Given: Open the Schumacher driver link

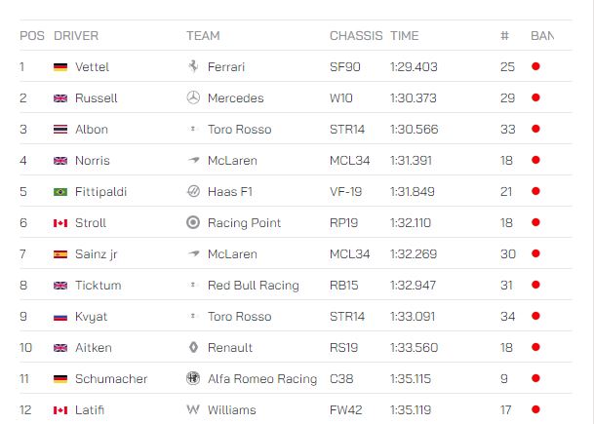Looking at the screenshot, I should click(111, 378).
